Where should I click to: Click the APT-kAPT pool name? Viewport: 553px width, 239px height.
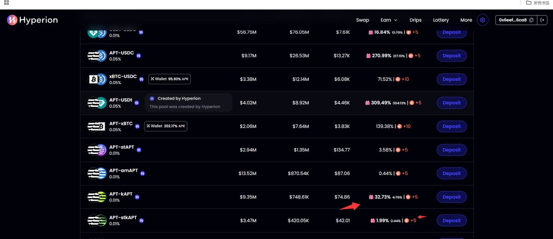(121, 194)
